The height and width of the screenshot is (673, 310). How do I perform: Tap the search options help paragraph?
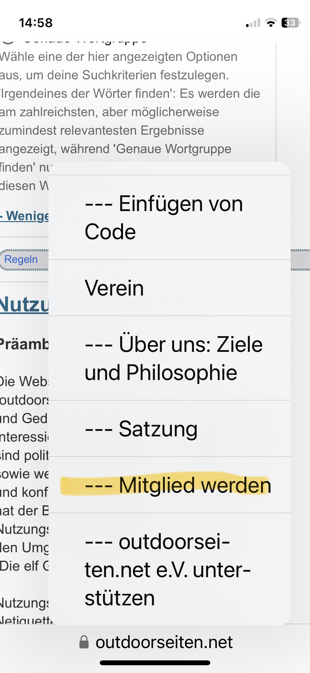click(129, 103)
